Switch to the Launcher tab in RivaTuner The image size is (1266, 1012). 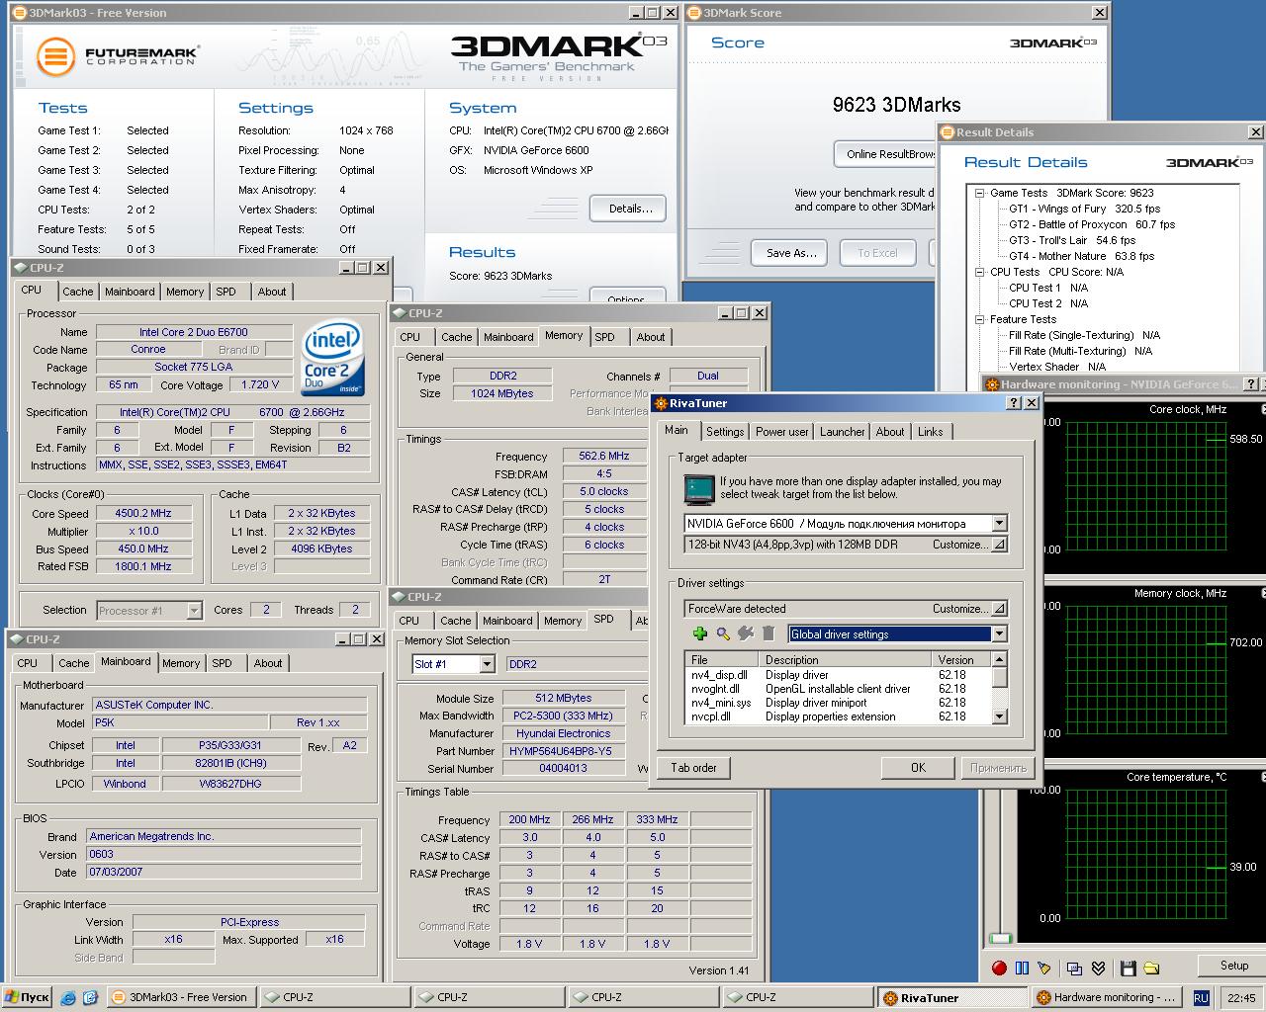pos(843,432)
